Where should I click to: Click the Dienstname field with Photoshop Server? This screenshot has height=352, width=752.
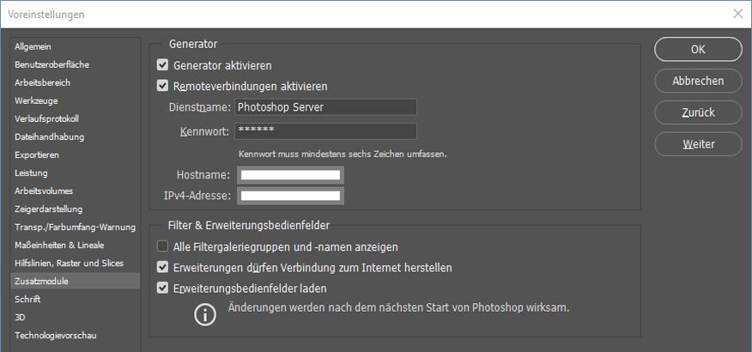[325, 107]
